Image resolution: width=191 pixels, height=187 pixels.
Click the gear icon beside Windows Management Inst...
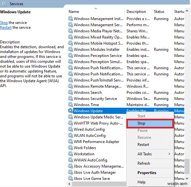click(71, 18)
